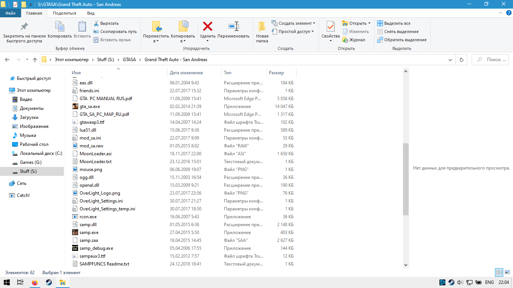Refresh the folder view

pyautogui.click(x=461, y=60)
